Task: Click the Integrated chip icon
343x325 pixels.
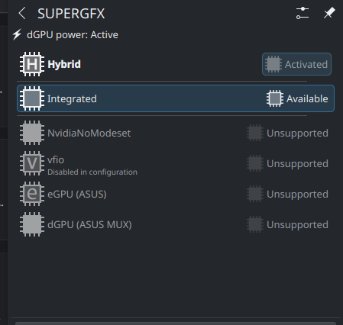Action: tap(32, 98)
